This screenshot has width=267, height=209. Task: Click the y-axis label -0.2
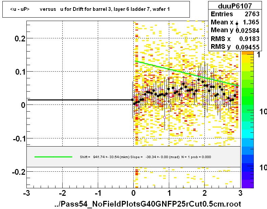click(x=19, y=172)
